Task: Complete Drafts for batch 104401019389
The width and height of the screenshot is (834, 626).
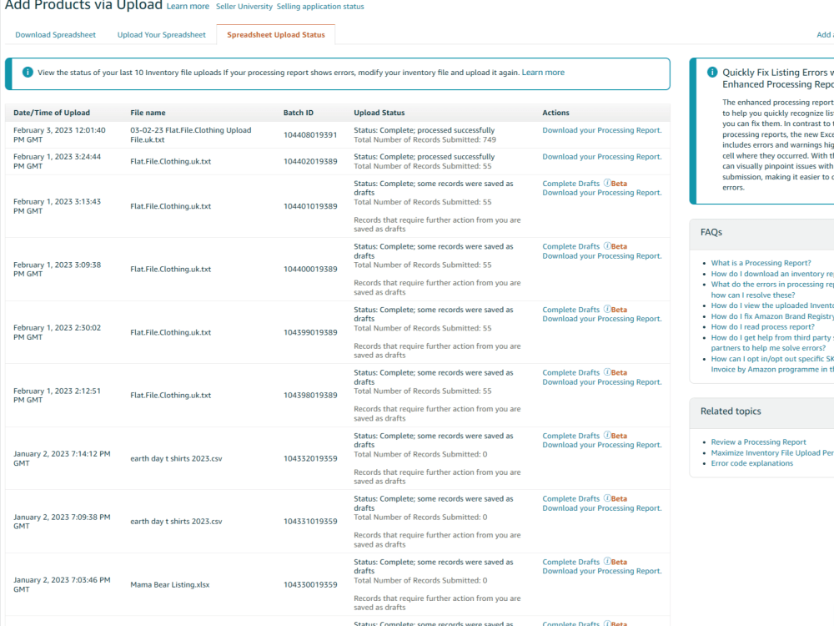Action: tap(570, 183)
